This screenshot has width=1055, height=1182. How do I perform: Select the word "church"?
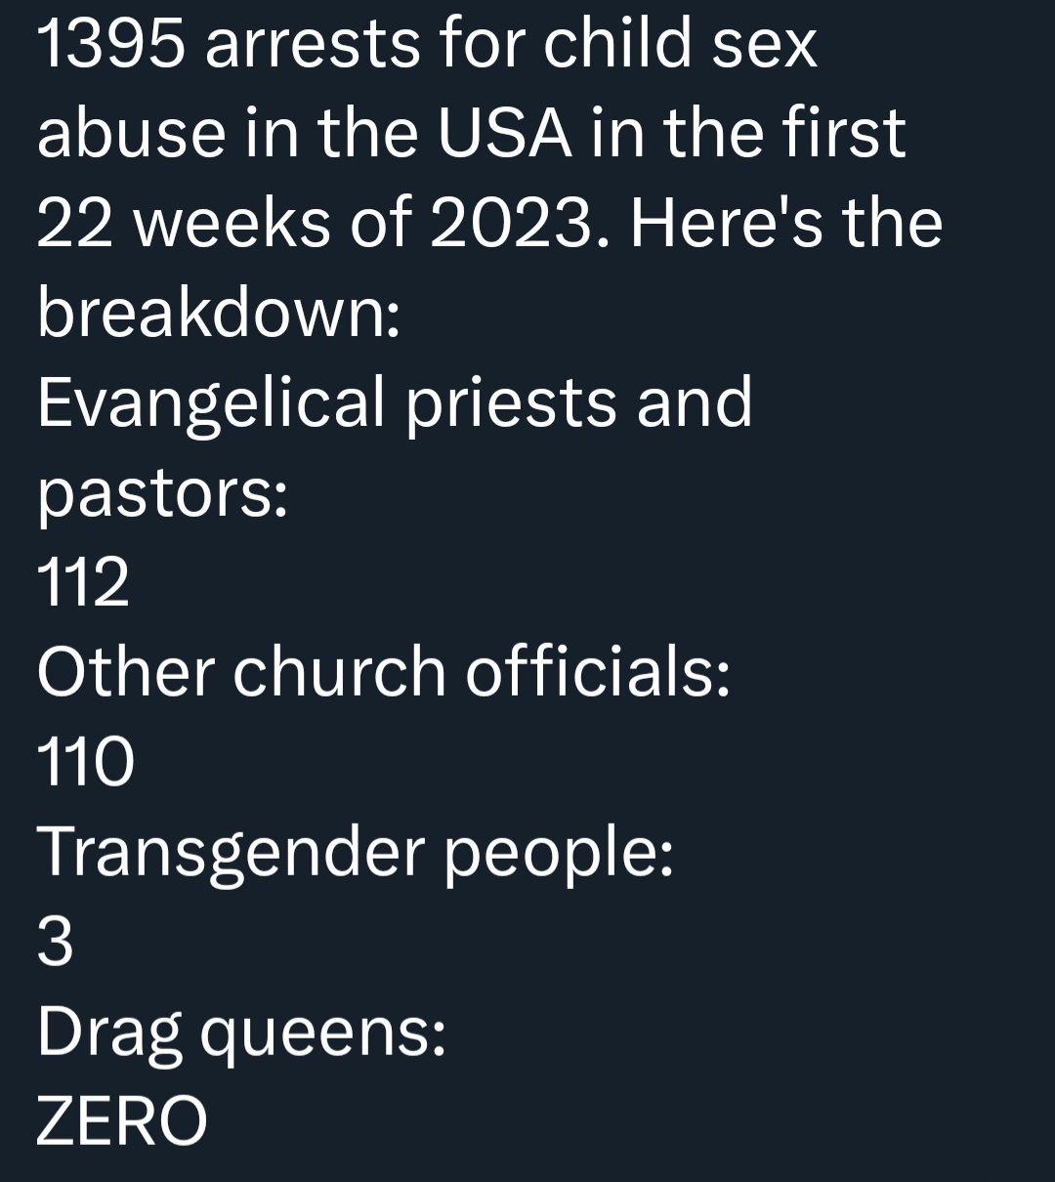(339, 672)
